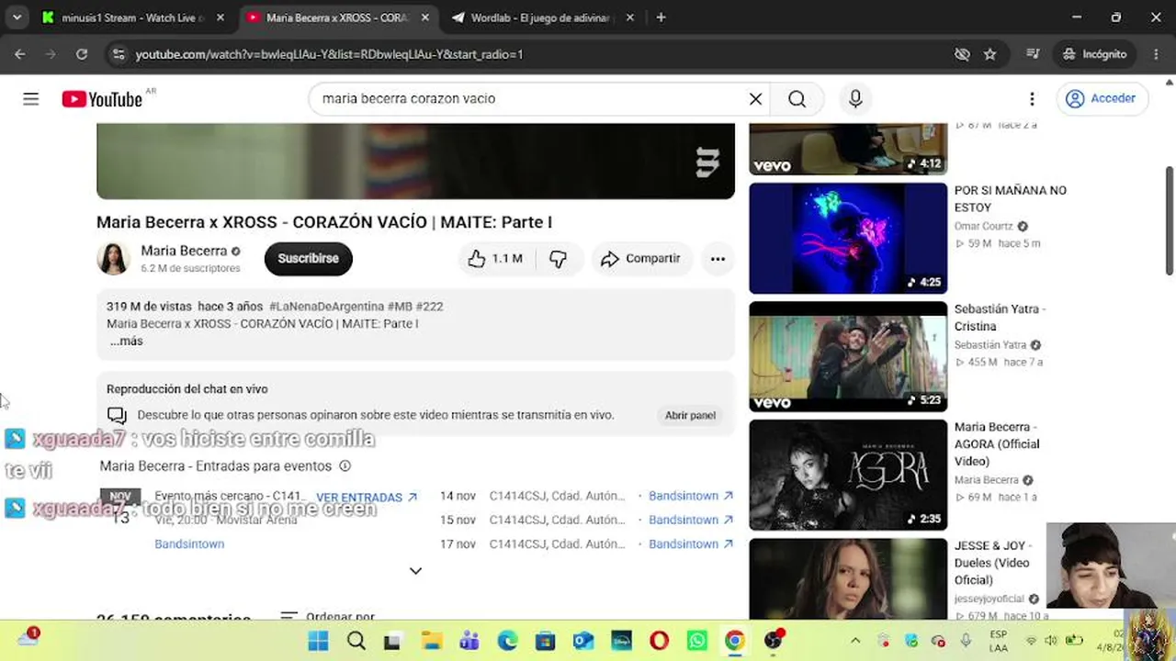Open Maria Becerra channel avatar

click(x=113, y=259)
